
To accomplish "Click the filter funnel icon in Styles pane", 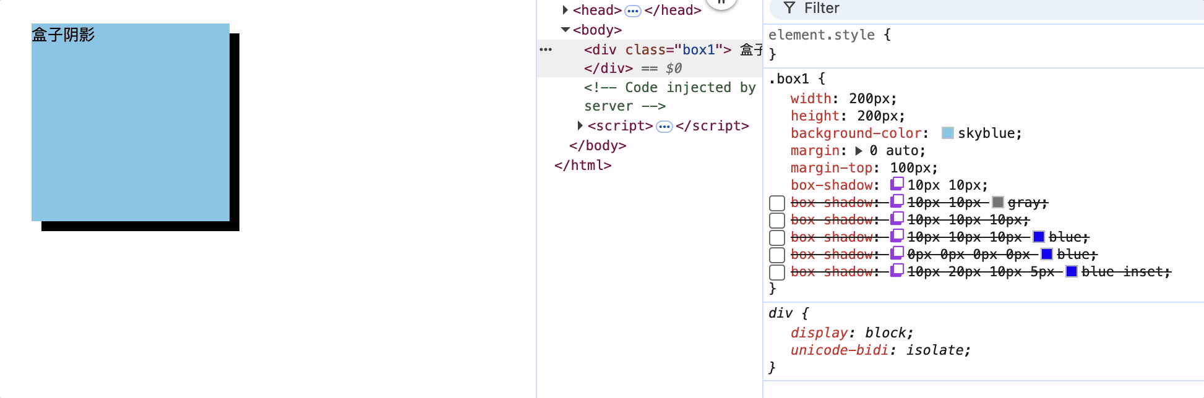I will (789, 8).
